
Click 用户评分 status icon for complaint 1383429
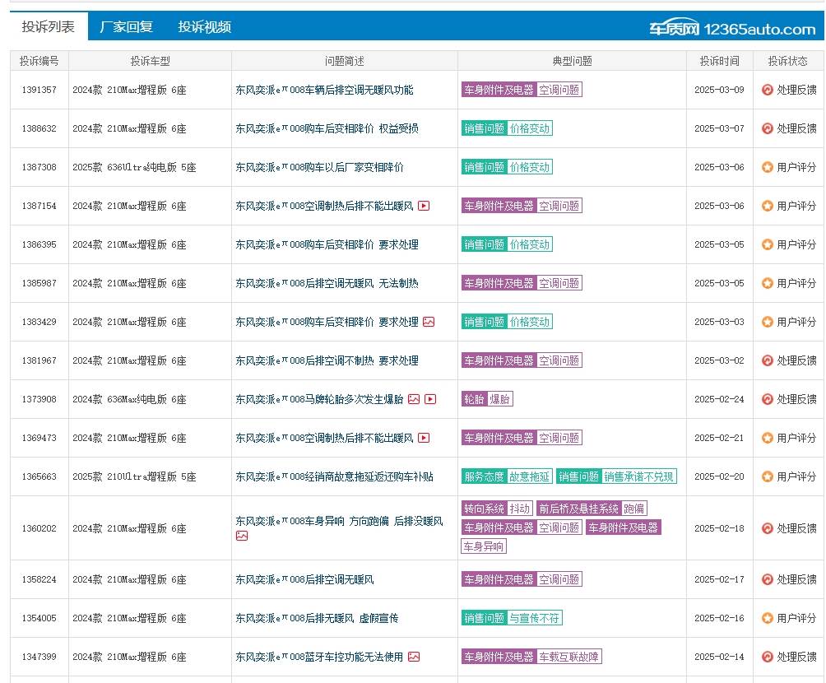(x=768, y=322)
